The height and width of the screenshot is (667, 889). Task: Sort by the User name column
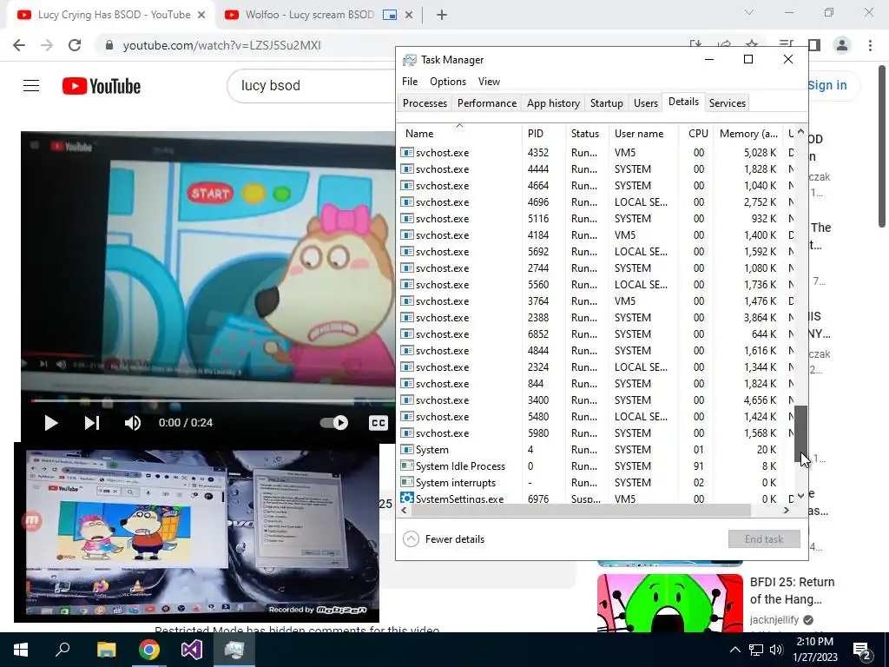pos(643,134)
